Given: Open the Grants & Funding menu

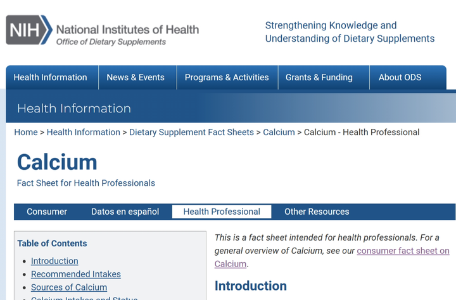Looking at the screenshot, I should click(319, 78).
